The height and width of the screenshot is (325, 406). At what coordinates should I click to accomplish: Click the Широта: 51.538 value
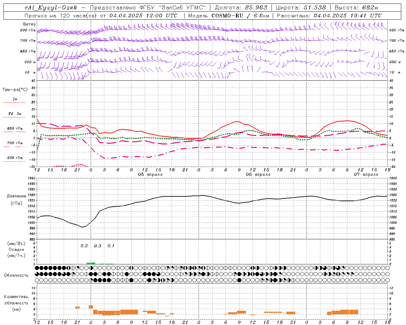302,8
